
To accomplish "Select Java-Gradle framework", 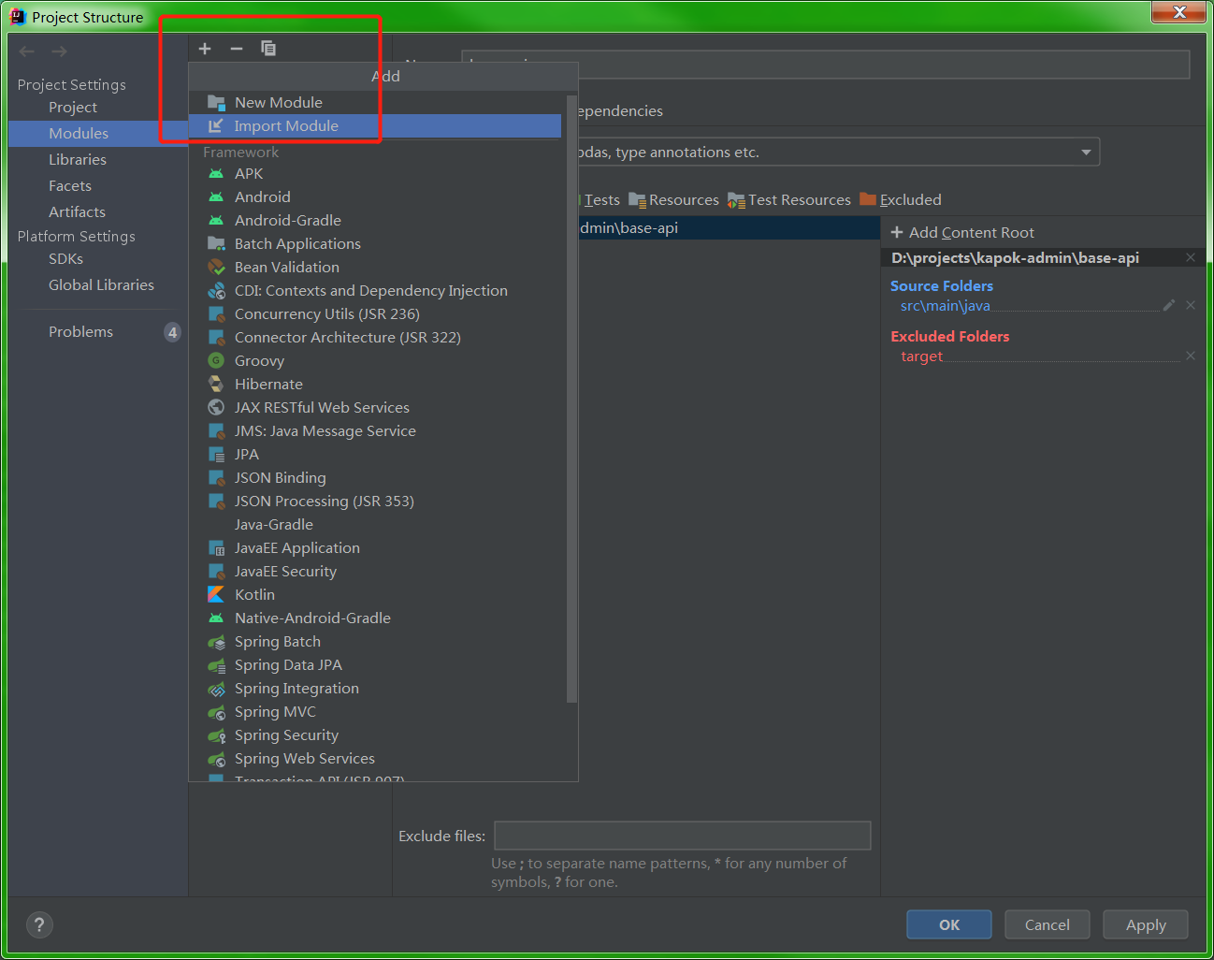I will [x=377, y=525].
